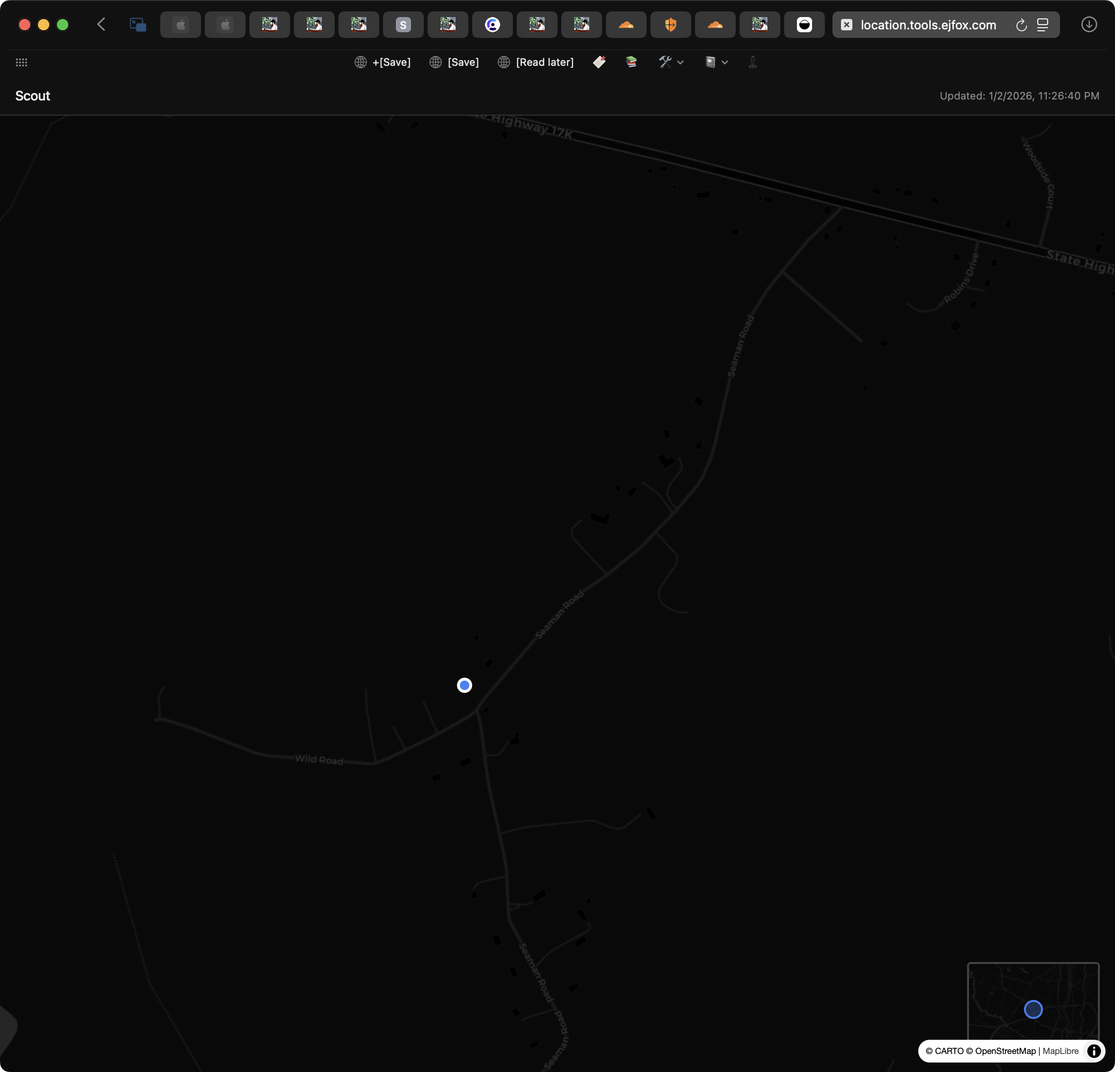The height and width of the screenshot is (1072, 1115).
Task: Click the download icon at top right
Action: pyautogui.click(x=1089, y=25)
